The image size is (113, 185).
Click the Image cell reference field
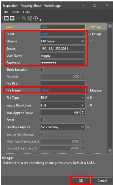(63, 27)
